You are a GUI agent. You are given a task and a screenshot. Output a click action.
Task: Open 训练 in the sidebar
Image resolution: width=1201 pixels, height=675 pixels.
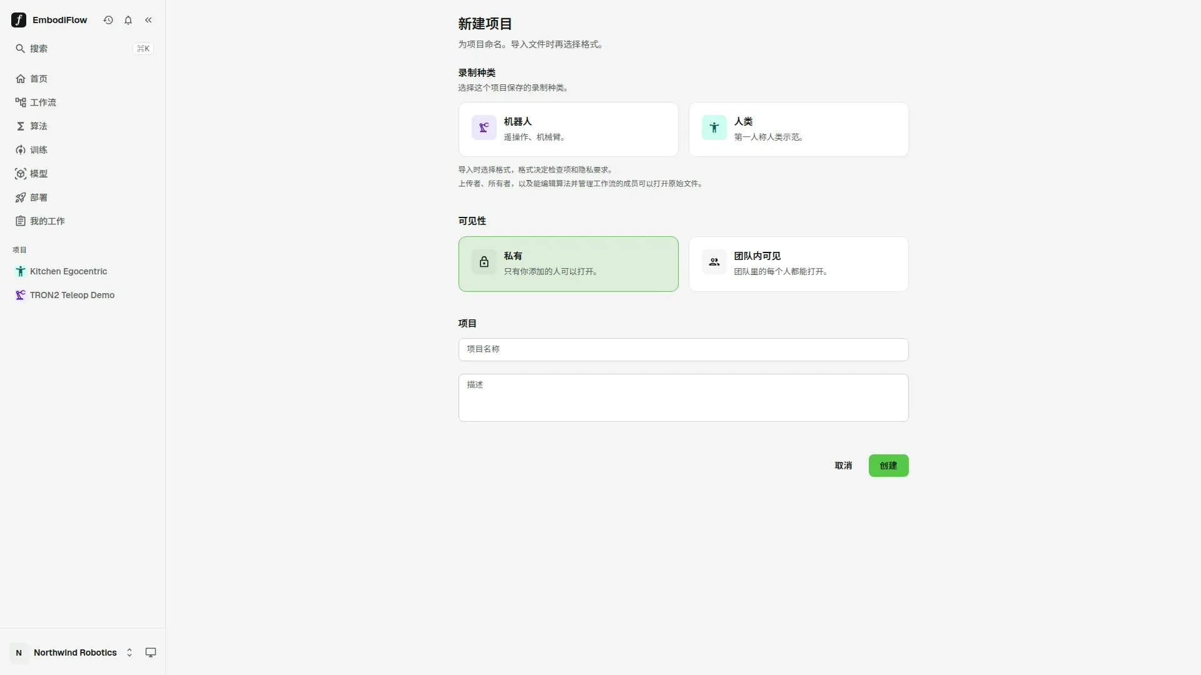(x=83, y=150)
